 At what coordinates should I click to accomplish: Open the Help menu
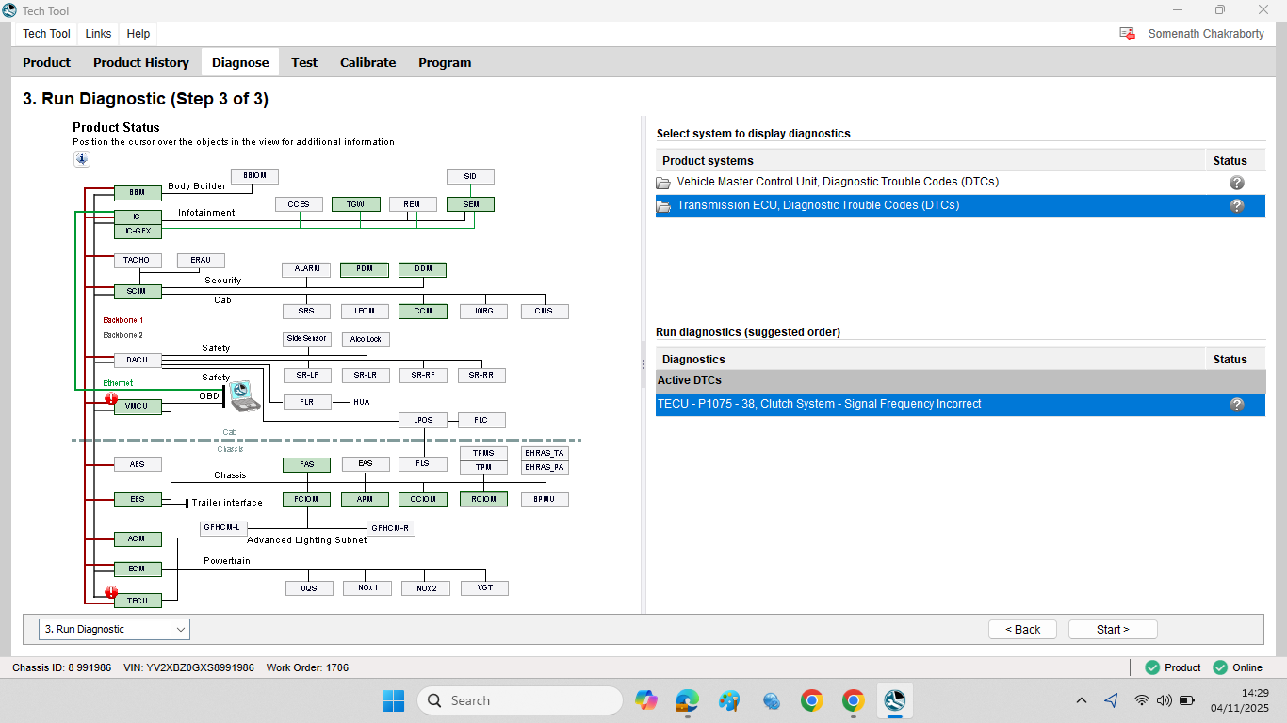pos(138,34)
